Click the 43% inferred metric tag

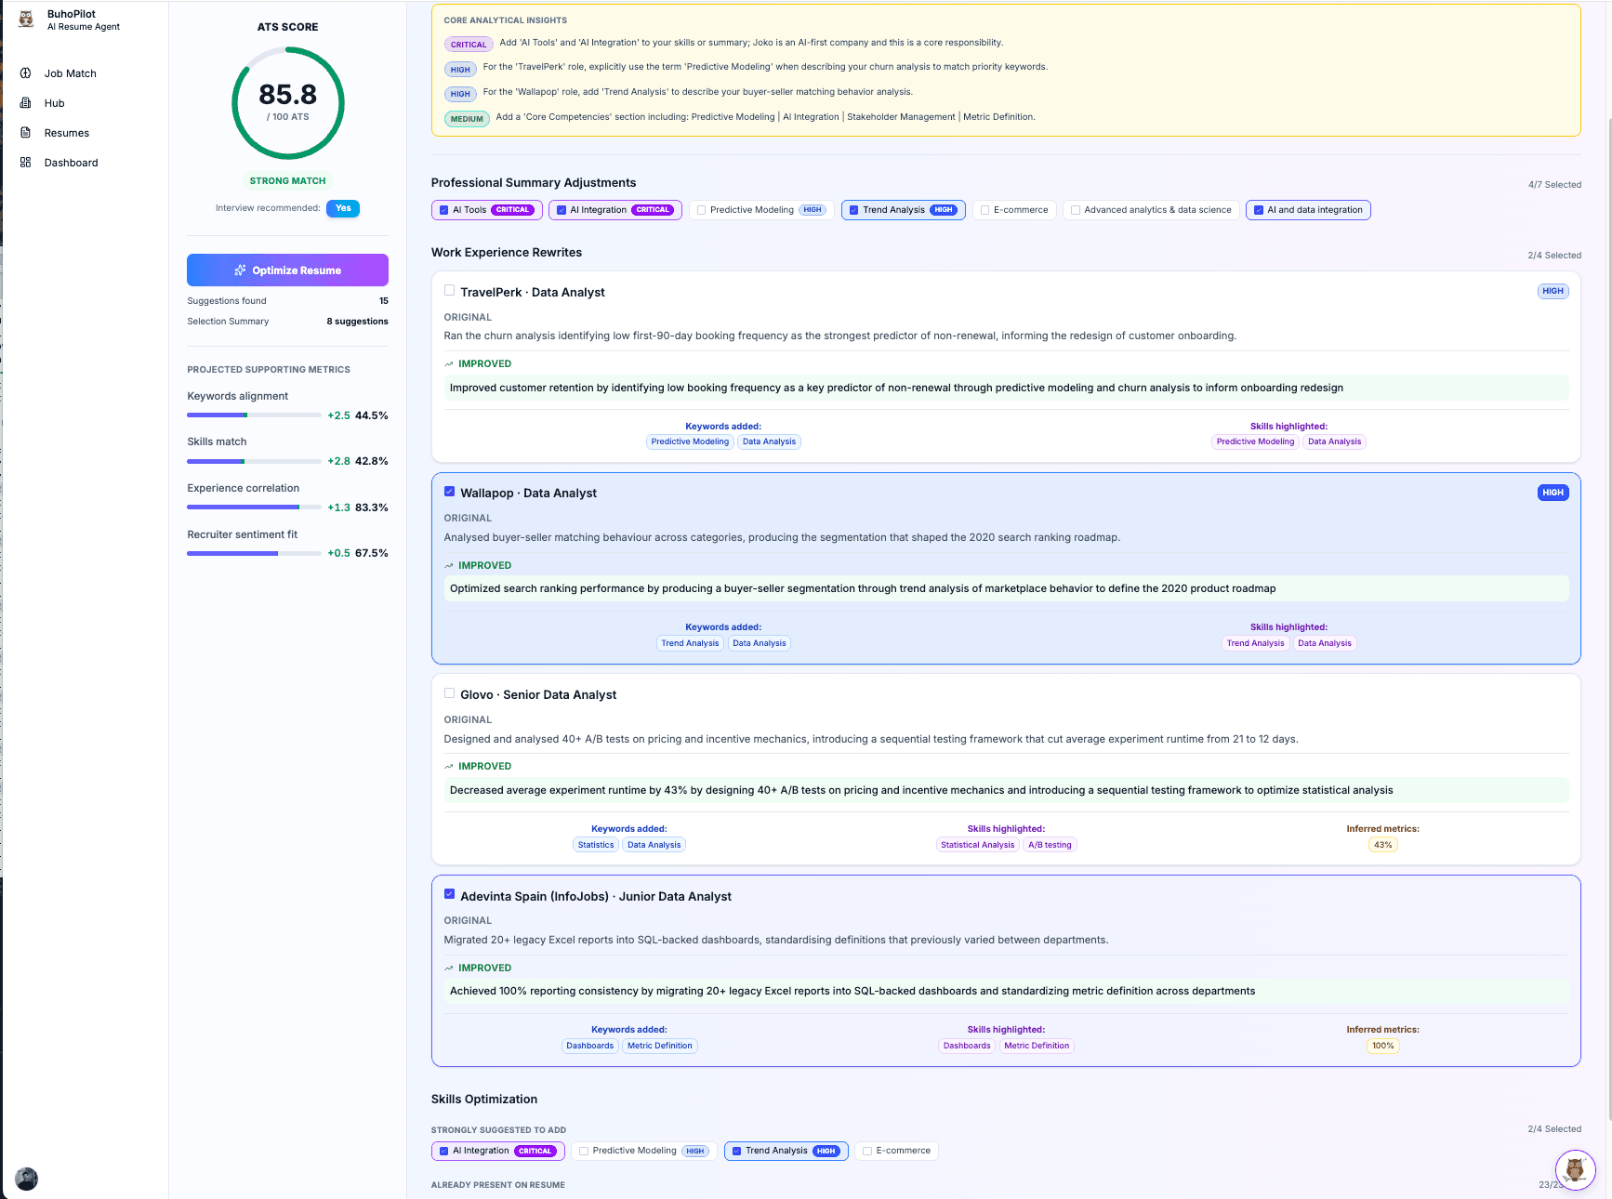pyautogui.click(x=1383, y=845)
